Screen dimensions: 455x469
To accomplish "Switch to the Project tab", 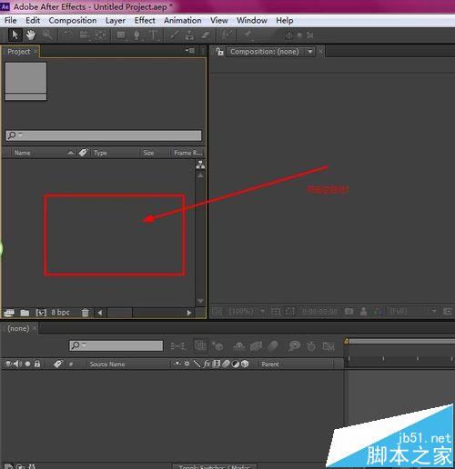I will 19,52.
